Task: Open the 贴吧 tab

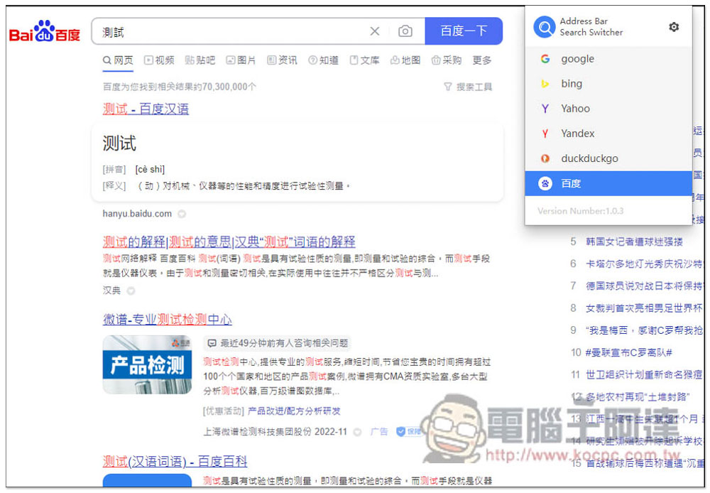Action: 200,60
